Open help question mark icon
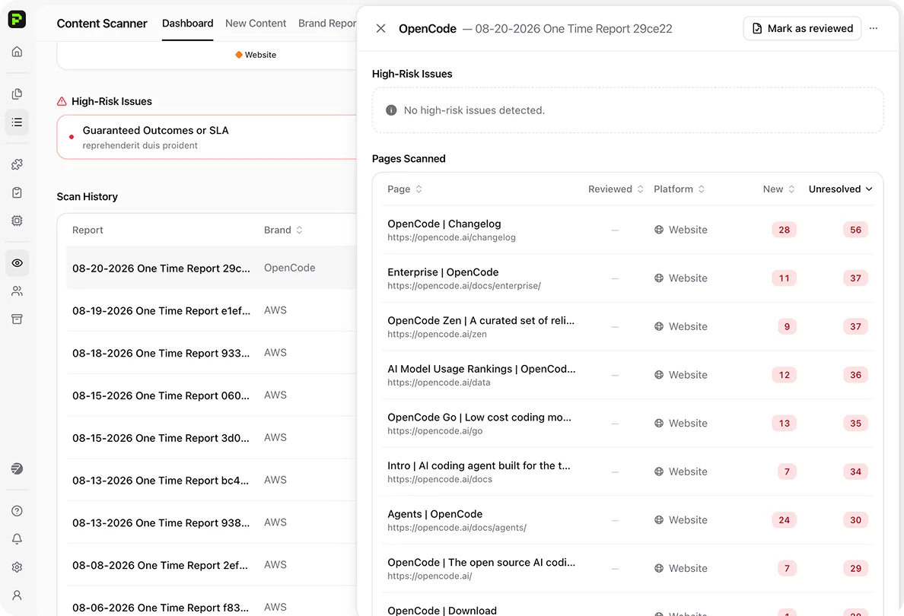904x616 pixels. [17, 510]
